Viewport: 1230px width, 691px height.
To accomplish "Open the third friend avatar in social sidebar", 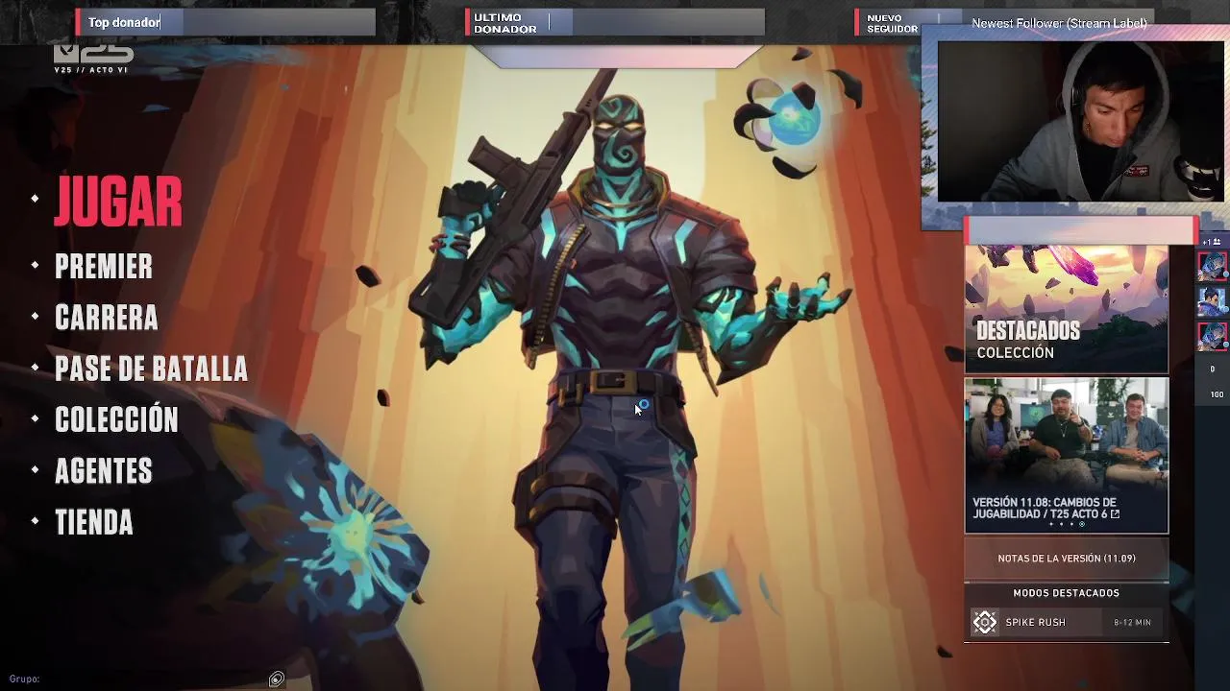I will point(1212,337).
